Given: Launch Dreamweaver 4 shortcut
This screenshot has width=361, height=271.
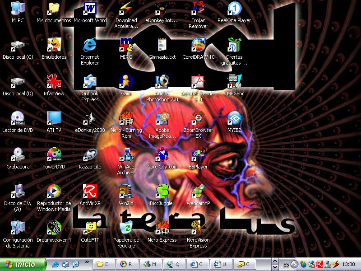Looking at the screenshot, I should tap(54, 228).
